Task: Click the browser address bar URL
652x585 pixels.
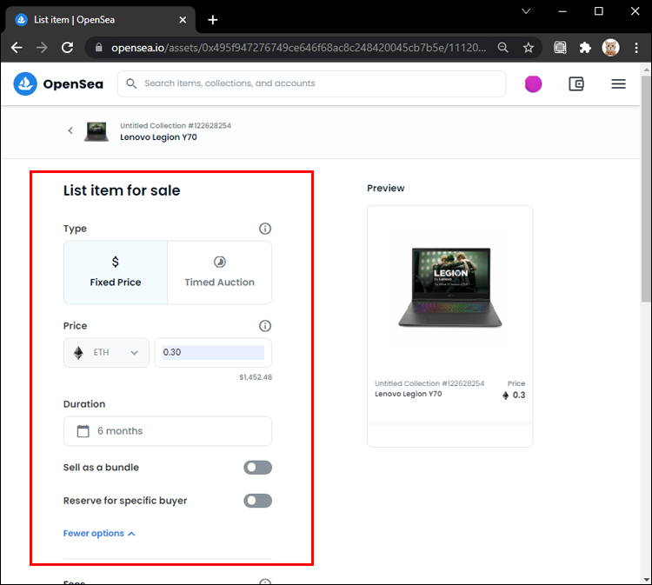Action: (x=298, y=48)
